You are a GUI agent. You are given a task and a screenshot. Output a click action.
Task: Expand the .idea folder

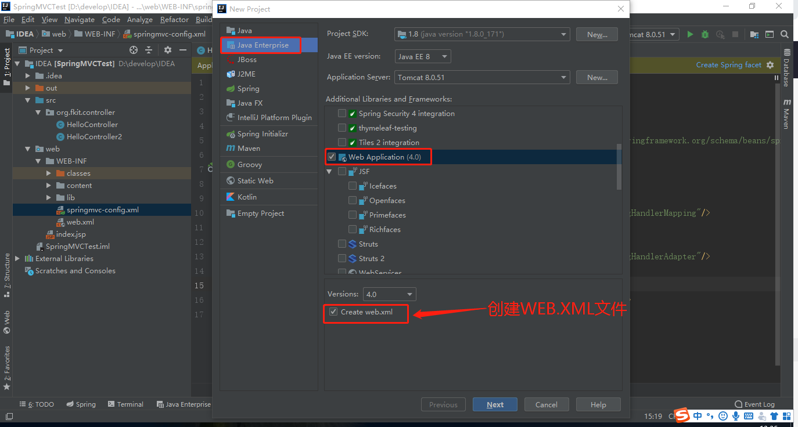coord(28,76)
